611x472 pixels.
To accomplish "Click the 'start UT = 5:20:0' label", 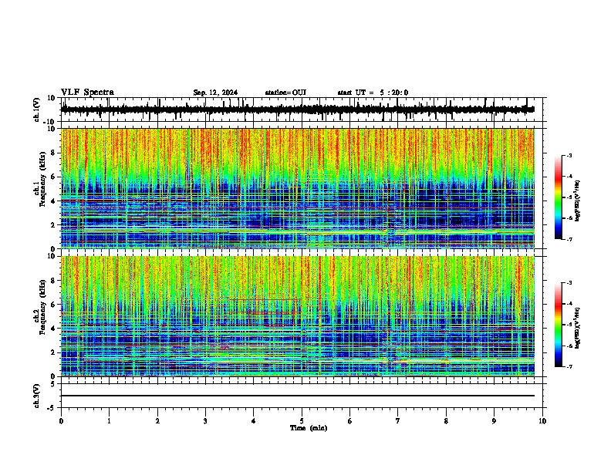I will click(x=373, y=93).
